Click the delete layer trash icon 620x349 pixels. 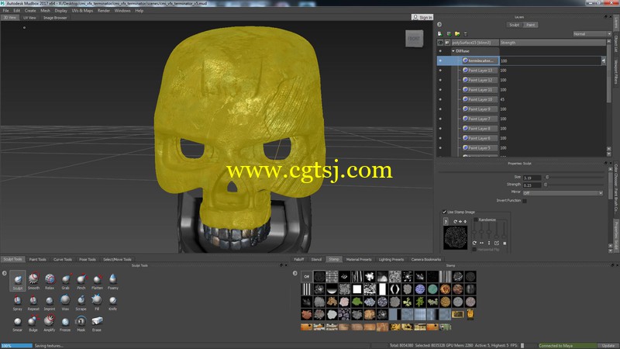point(466,34)
